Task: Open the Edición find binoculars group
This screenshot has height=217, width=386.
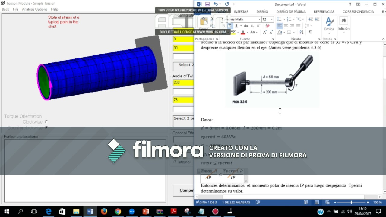Action: point(344,25)
